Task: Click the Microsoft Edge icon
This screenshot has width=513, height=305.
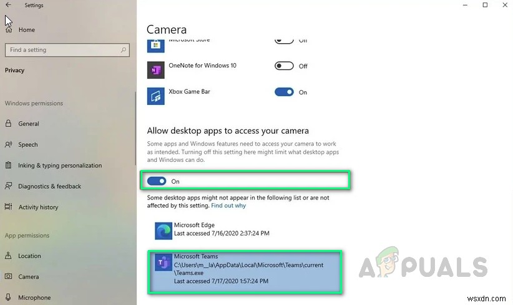Action: click(x=164, y=231)
